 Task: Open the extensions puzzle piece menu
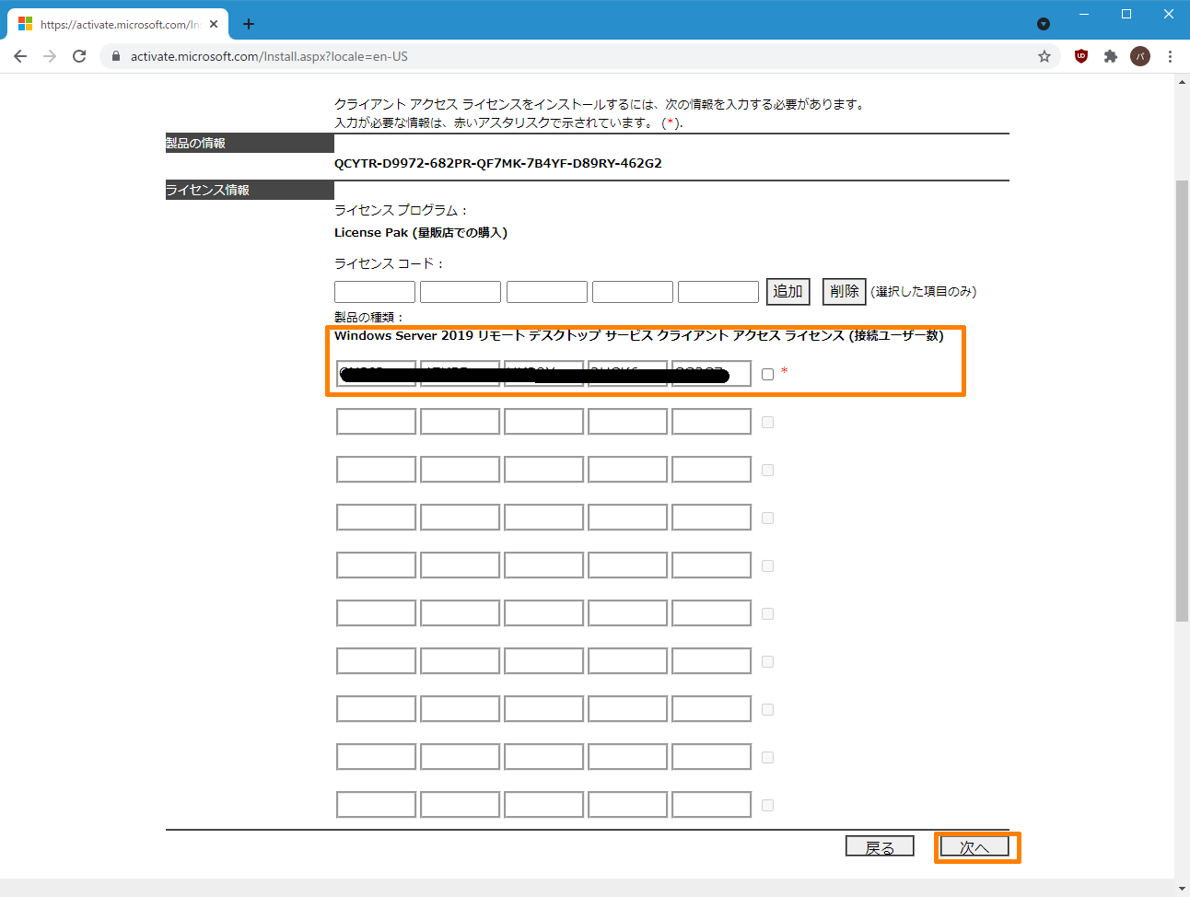[1111, 56]
